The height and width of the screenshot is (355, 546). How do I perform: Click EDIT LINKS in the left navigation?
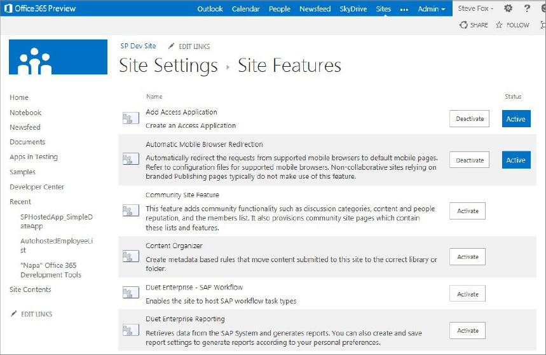(x=37, y=314)
